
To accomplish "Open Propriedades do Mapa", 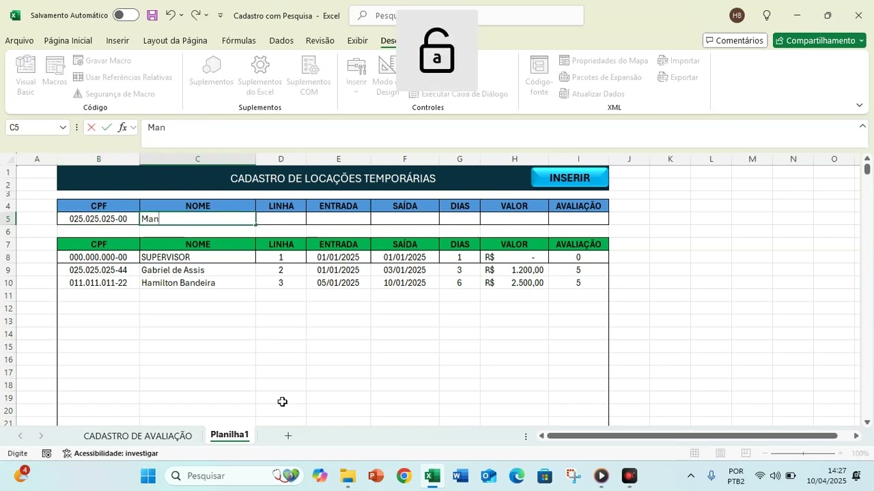I will 604,61.
